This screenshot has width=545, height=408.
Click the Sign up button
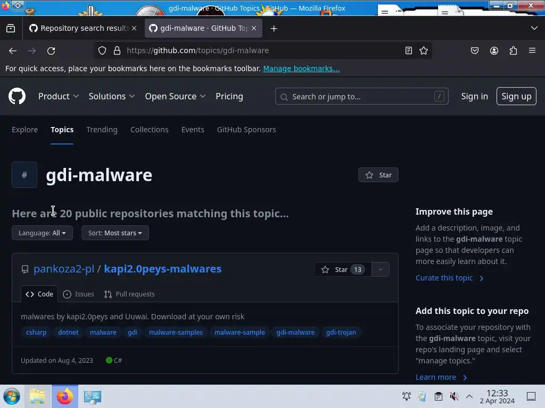pos(516,96)
